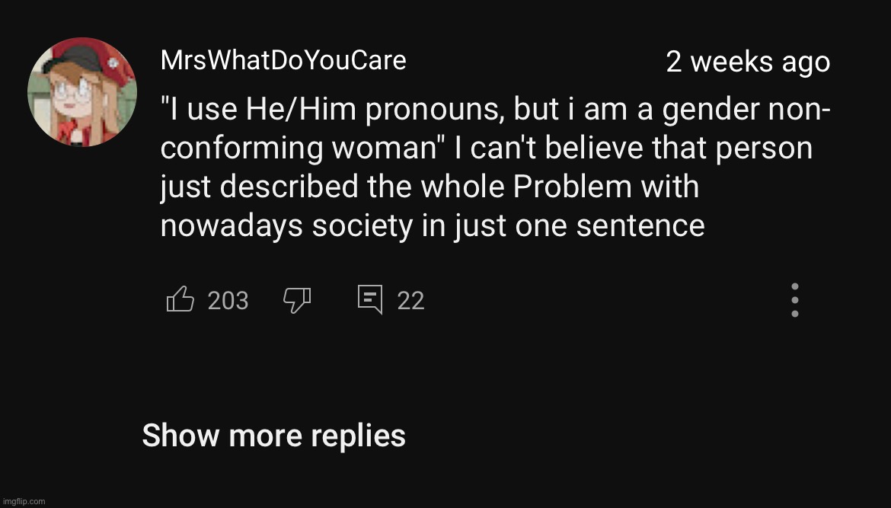Tap the comment line starting "conforming woman"

point(487,149)
